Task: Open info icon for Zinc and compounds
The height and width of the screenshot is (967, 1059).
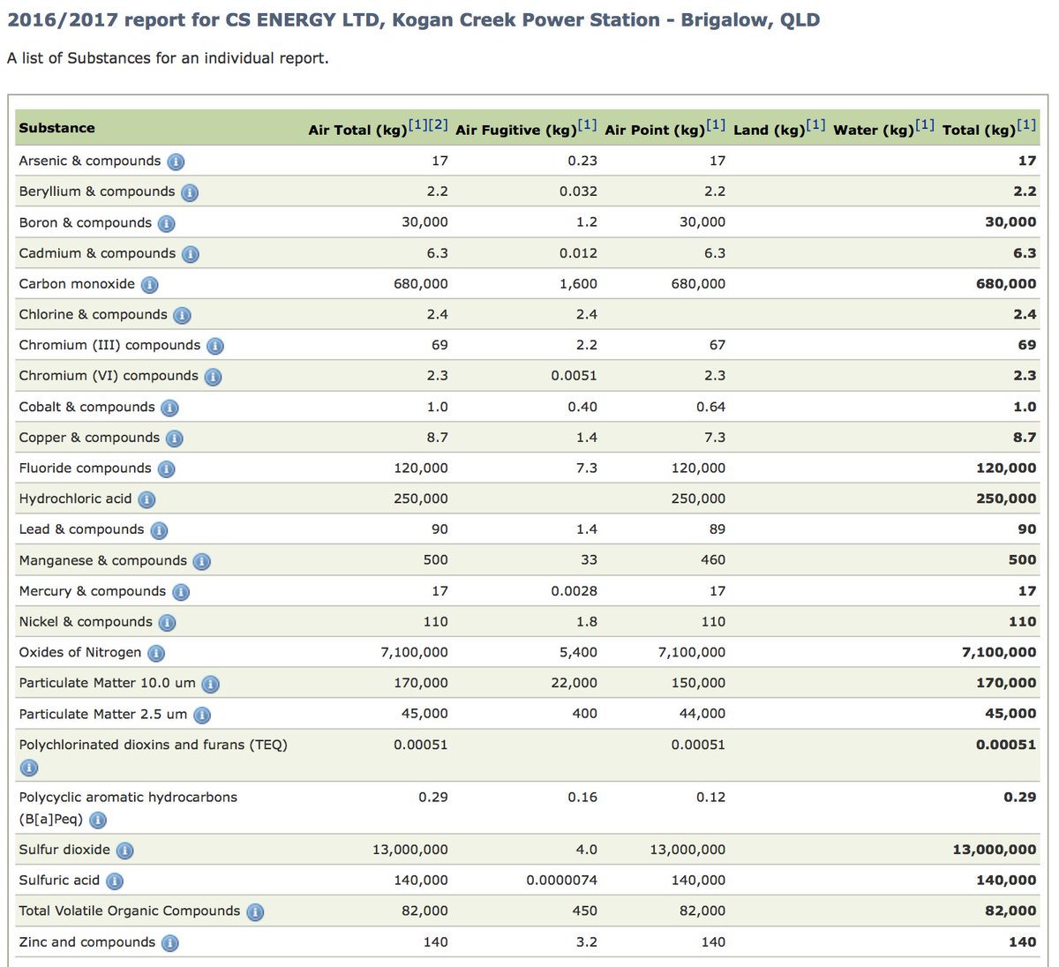Action: 169,943
